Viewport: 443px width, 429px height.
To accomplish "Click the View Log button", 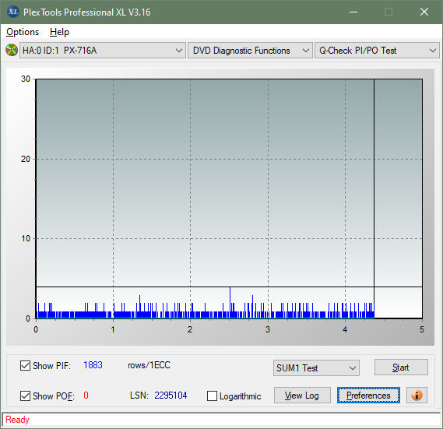I will coord(302,395).
